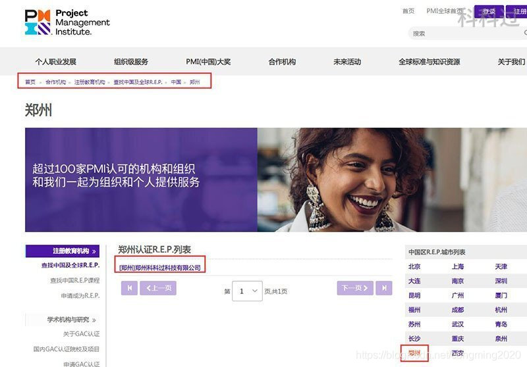Click breadcrumb 注册教育机构 link

(90, 82)
